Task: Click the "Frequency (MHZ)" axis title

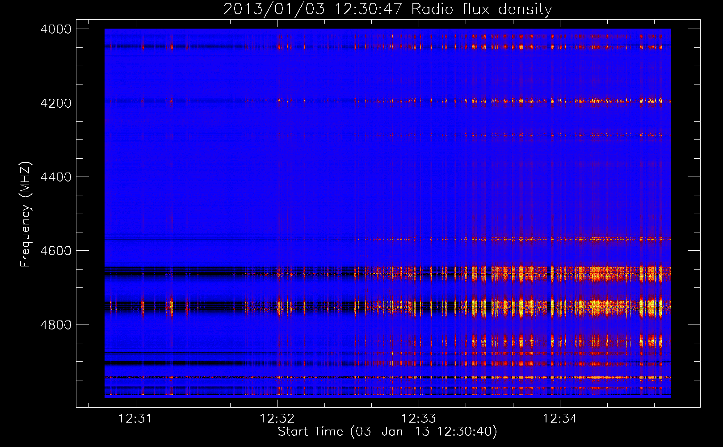Action: click(x=25, y=215)
